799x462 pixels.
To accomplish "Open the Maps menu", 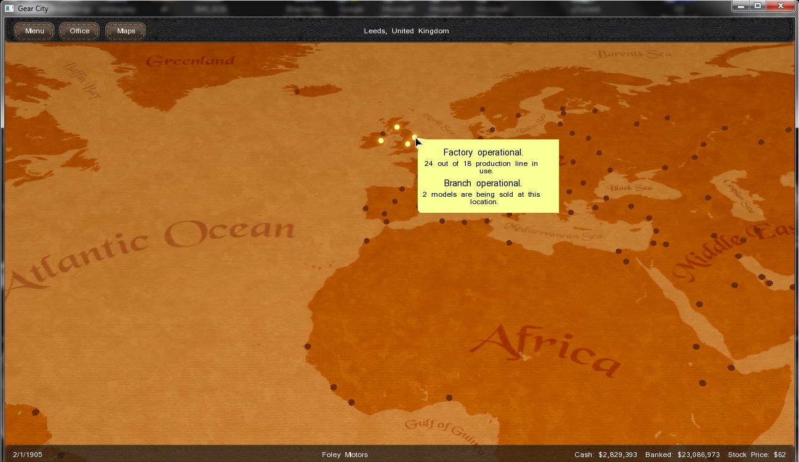I will click(x=126, y=31).
